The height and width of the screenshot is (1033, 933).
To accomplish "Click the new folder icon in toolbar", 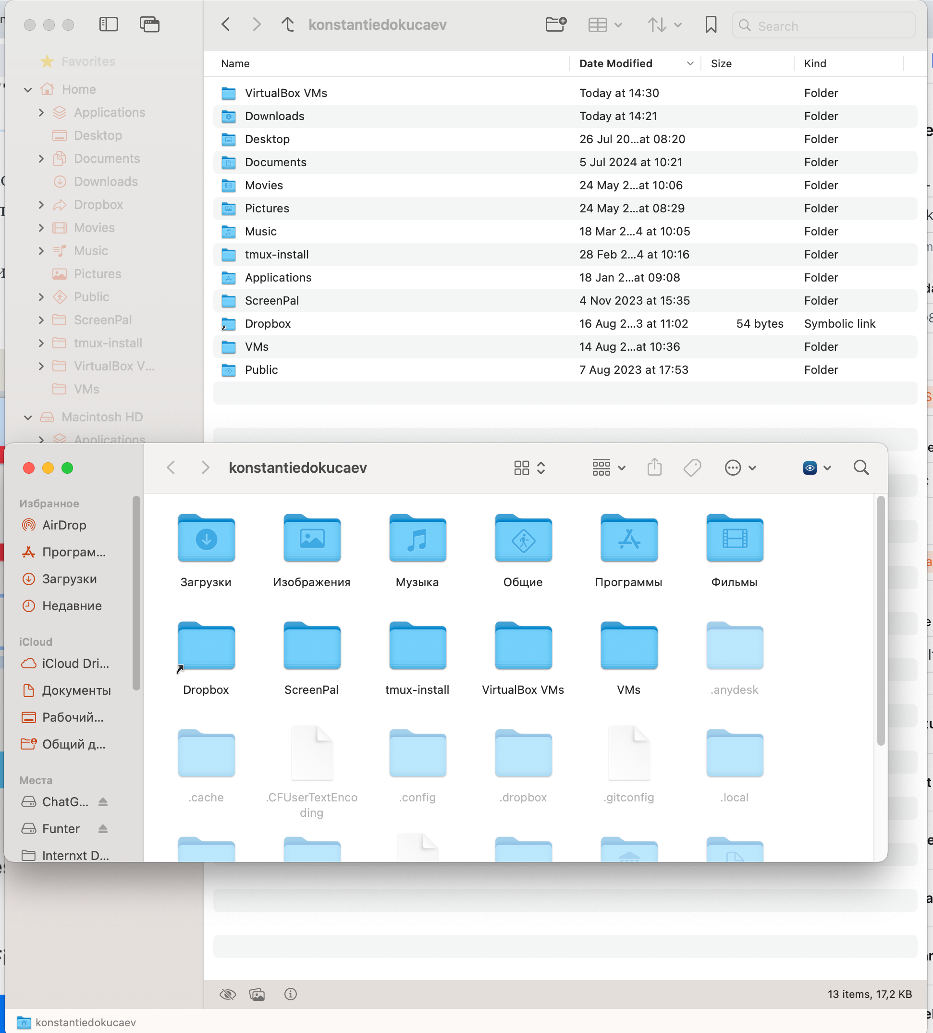I will 555,24.
